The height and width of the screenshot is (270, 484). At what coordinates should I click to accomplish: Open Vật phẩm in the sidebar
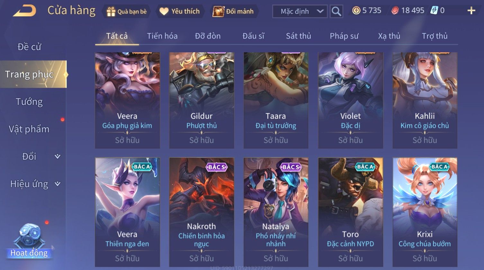tap(29, 129)
